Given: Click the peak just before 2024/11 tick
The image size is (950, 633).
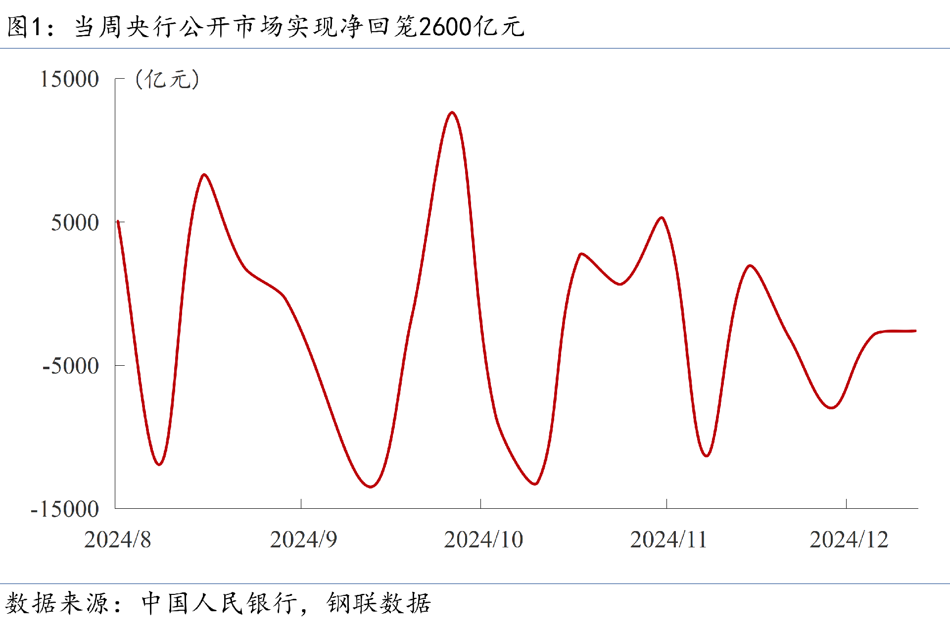Looking at the screenshot, I should pos(662,217).
